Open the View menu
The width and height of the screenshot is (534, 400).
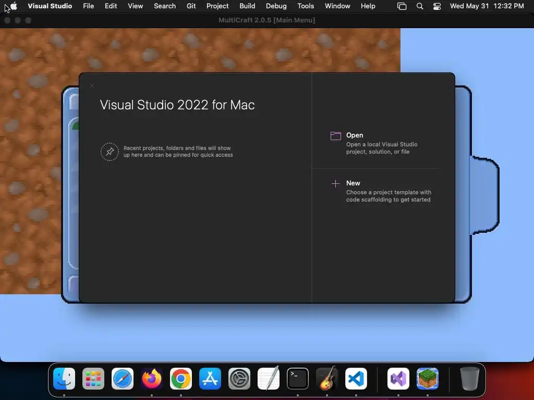click(x=135, y=6)
